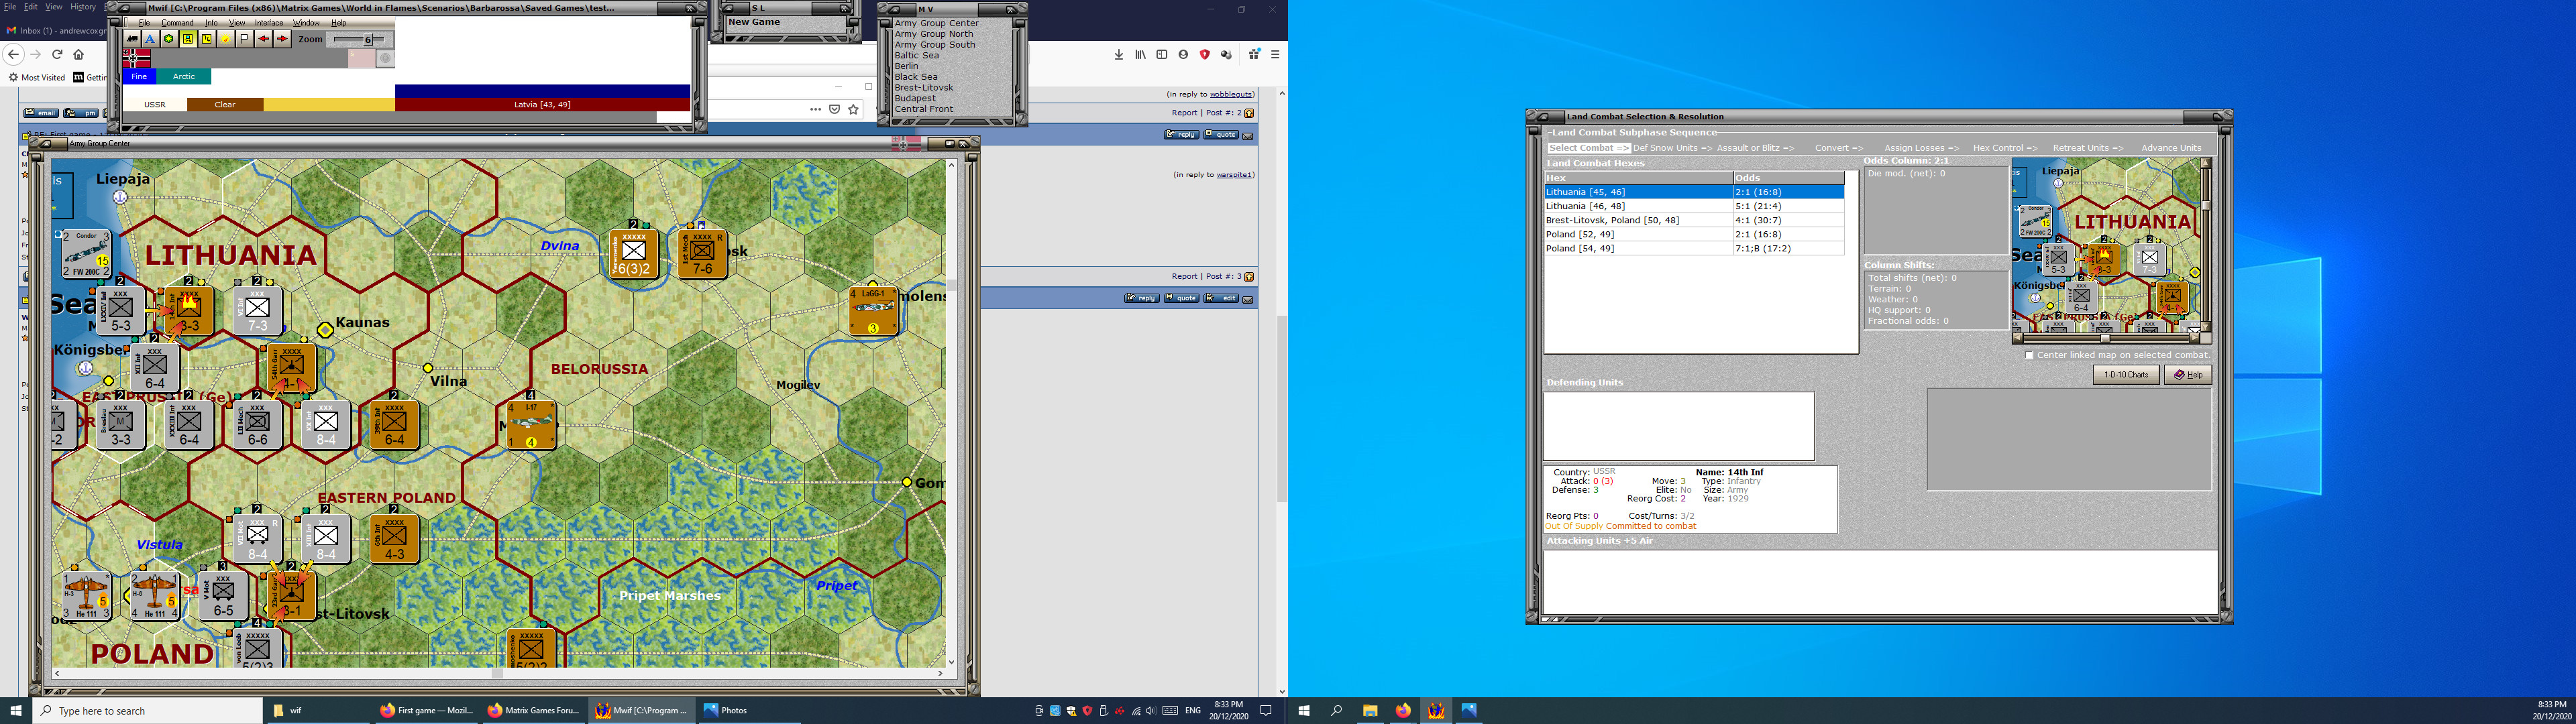Click the tank unit toolbar icon

(133, 39)
